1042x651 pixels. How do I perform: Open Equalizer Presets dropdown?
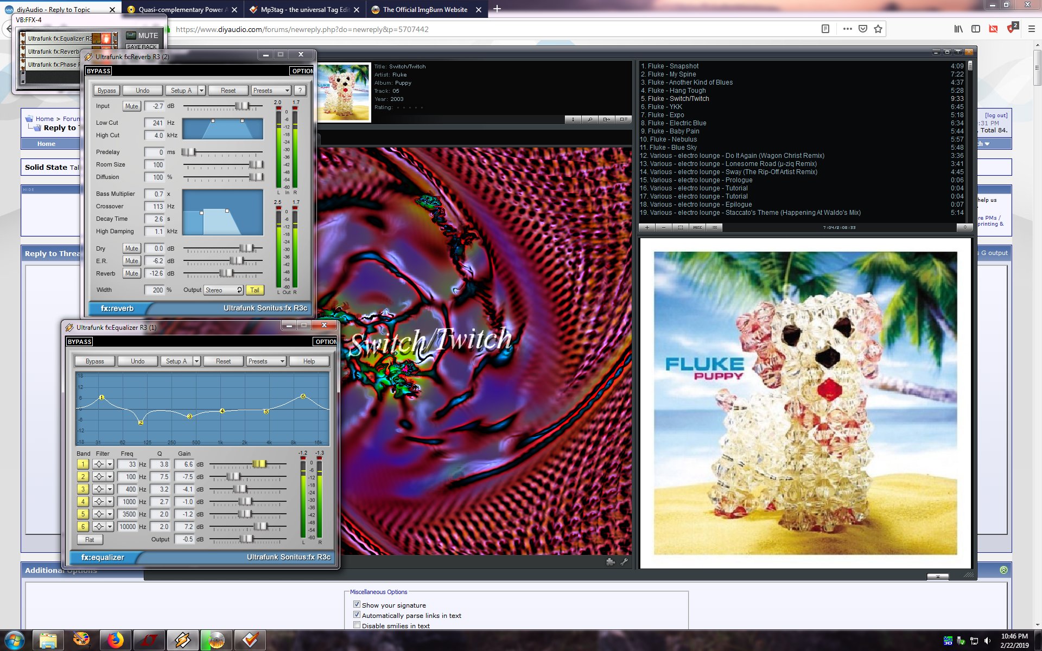266,361
